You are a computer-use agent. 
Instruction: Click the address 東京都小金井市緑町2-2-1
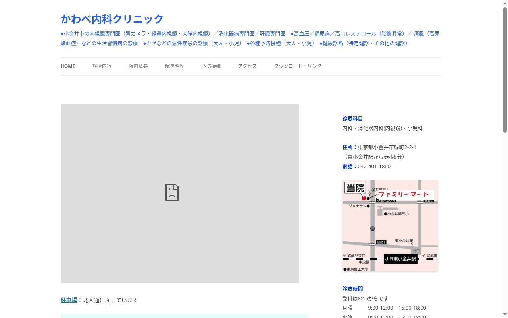pos(387,147)
